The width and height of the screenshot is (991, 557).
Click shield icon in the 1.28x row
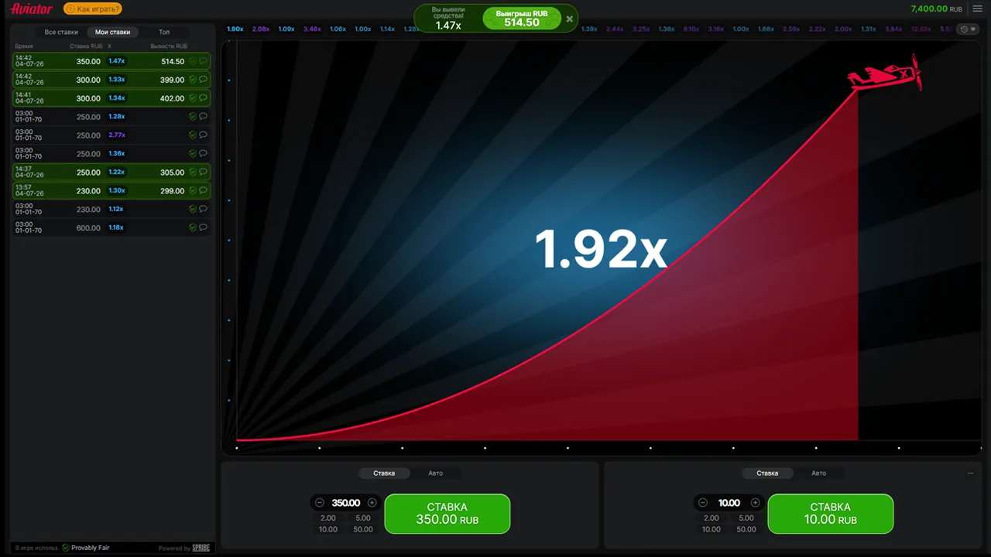pos(193,117)
